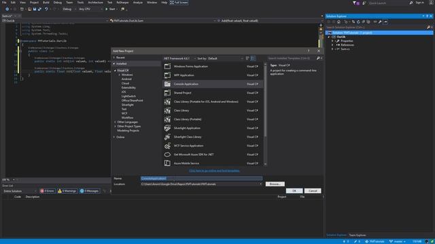
Task: Click the Save icon in the main toolbar
Action: [x=35, y=9]
